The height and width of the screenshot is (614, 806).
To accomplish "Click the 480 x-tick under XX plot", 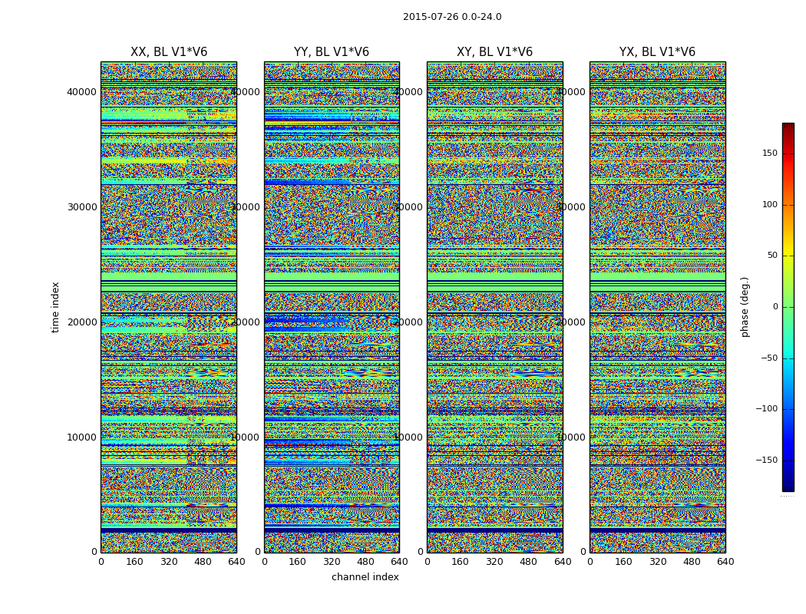I will point(203,562).
